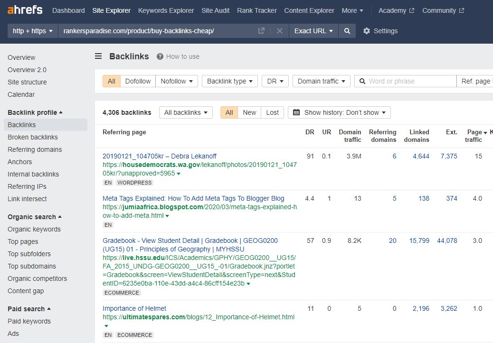Screen dimensions: 493x343
Task: Click the search magnifier button
Action: [x=347, y=31]
